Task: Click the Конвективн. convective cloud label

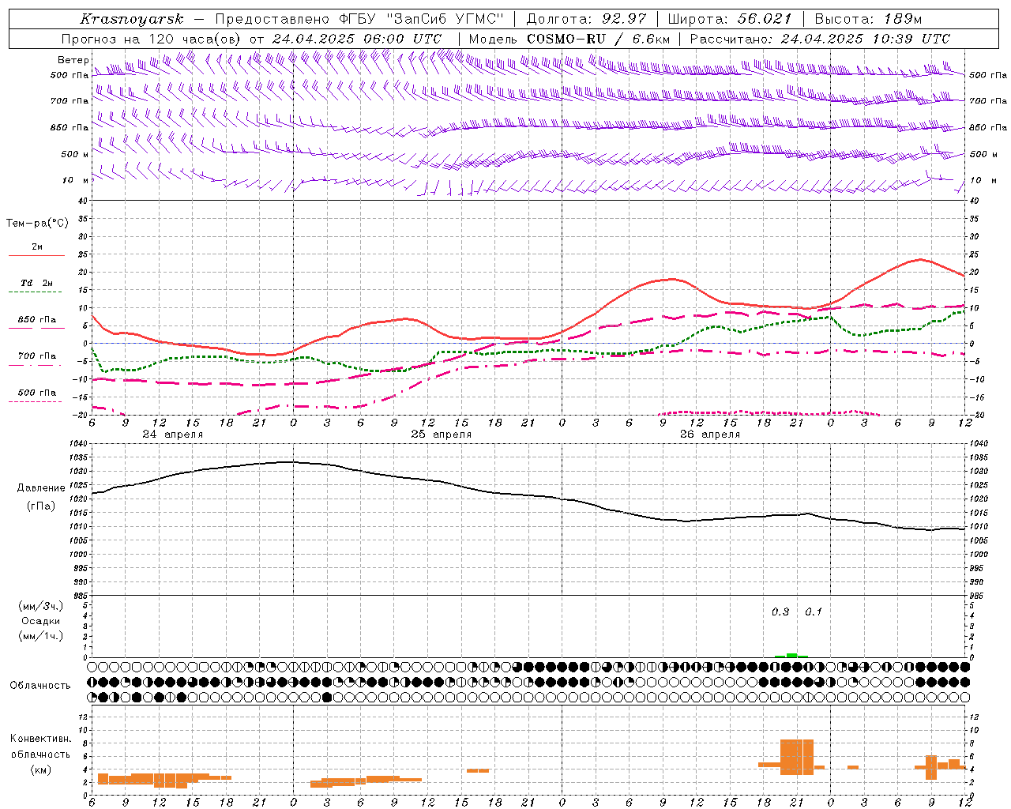Action: (41, 738)
